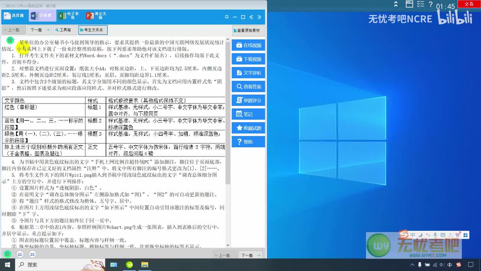The height and width of the screenshot is (271, 481).
Task: Select question 23 in bottom navigator
Action: 32,254
